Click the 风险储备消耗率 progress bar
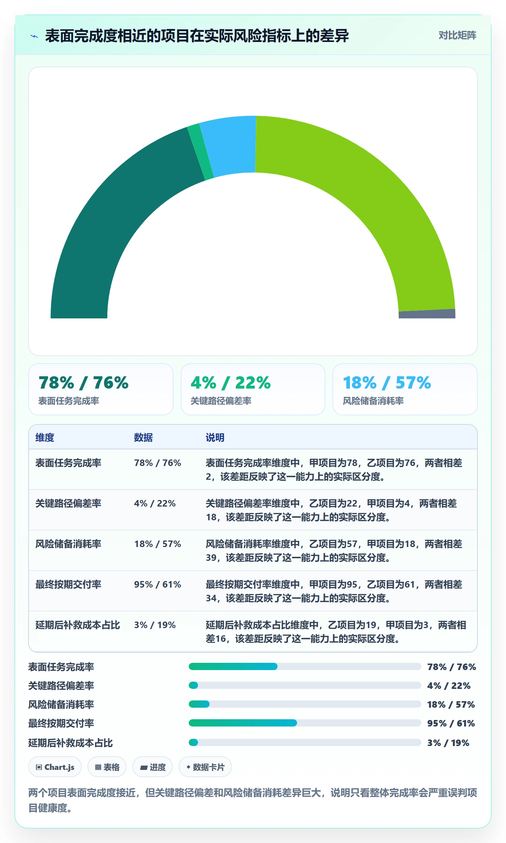This screenshot has width=506, height=843. tap(305, 704)
